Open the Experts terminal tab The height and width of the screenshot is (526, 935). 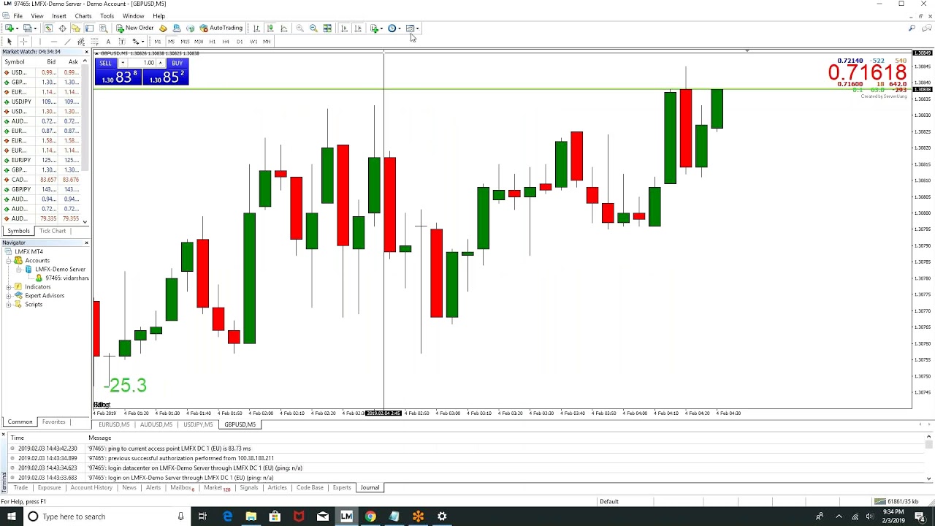(x=342, y=487)
